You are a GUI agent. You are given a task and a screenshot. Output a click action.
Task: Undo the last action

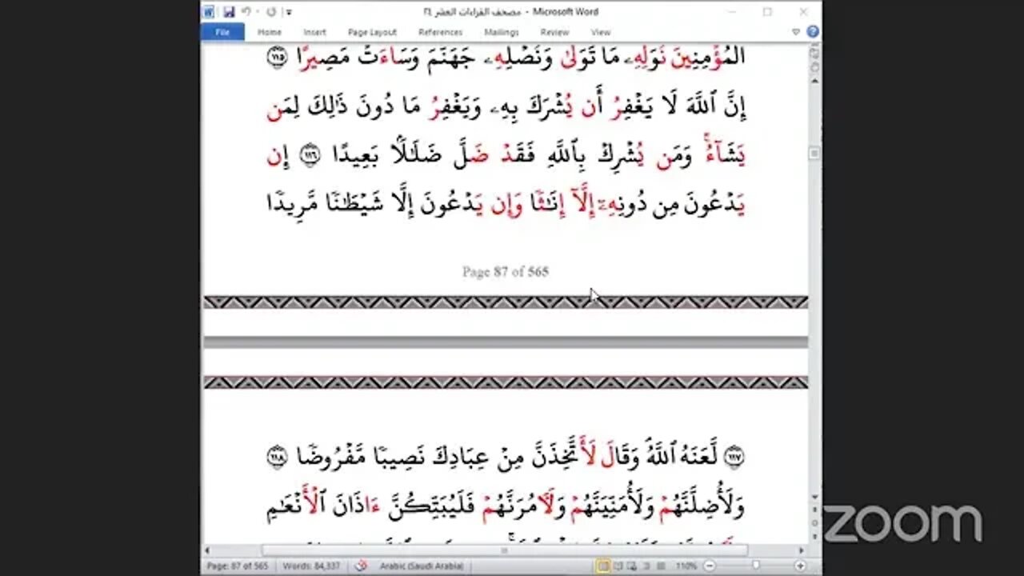coord(246,12)
